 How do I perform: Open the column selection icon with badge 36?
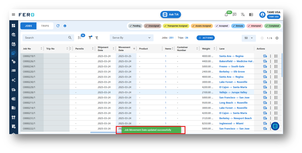(x=80, y=38)
